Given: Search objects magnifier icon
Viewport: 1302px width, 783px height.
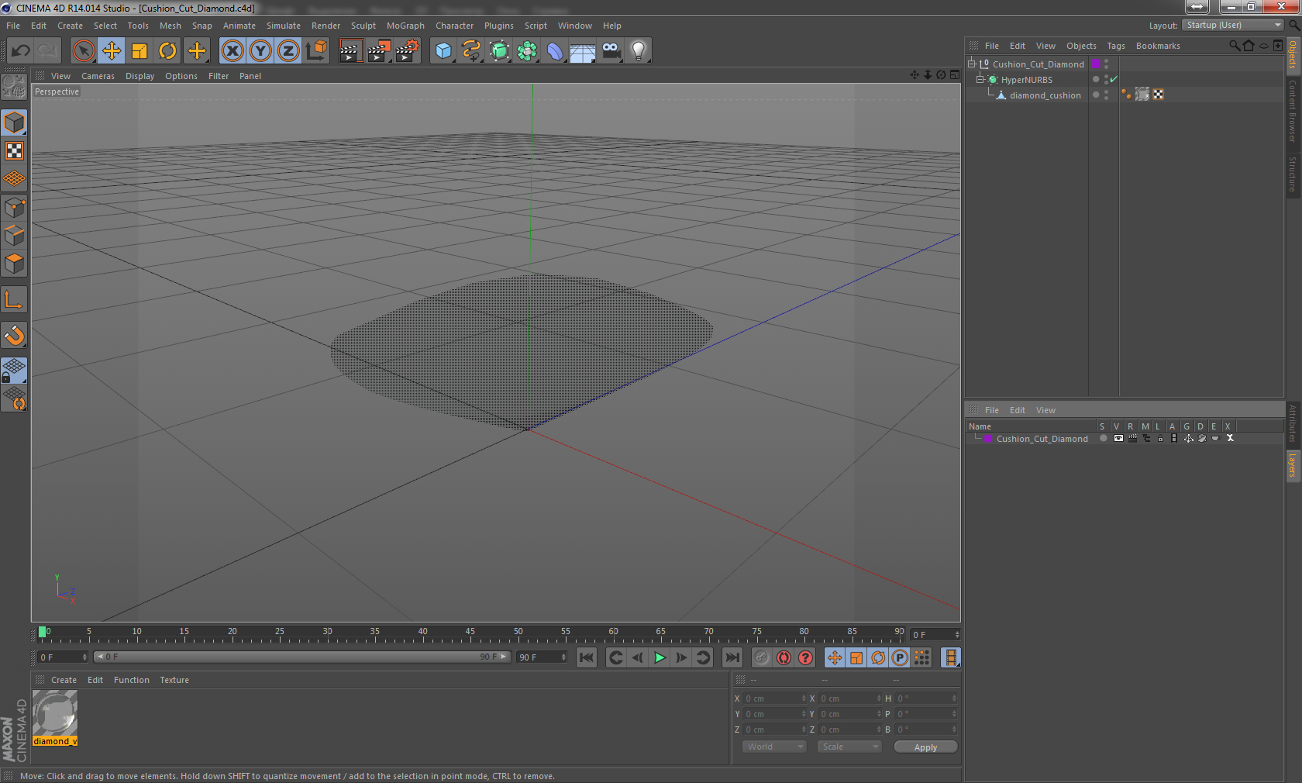Looking at the screenshot, I should [x=1234, y=46].
